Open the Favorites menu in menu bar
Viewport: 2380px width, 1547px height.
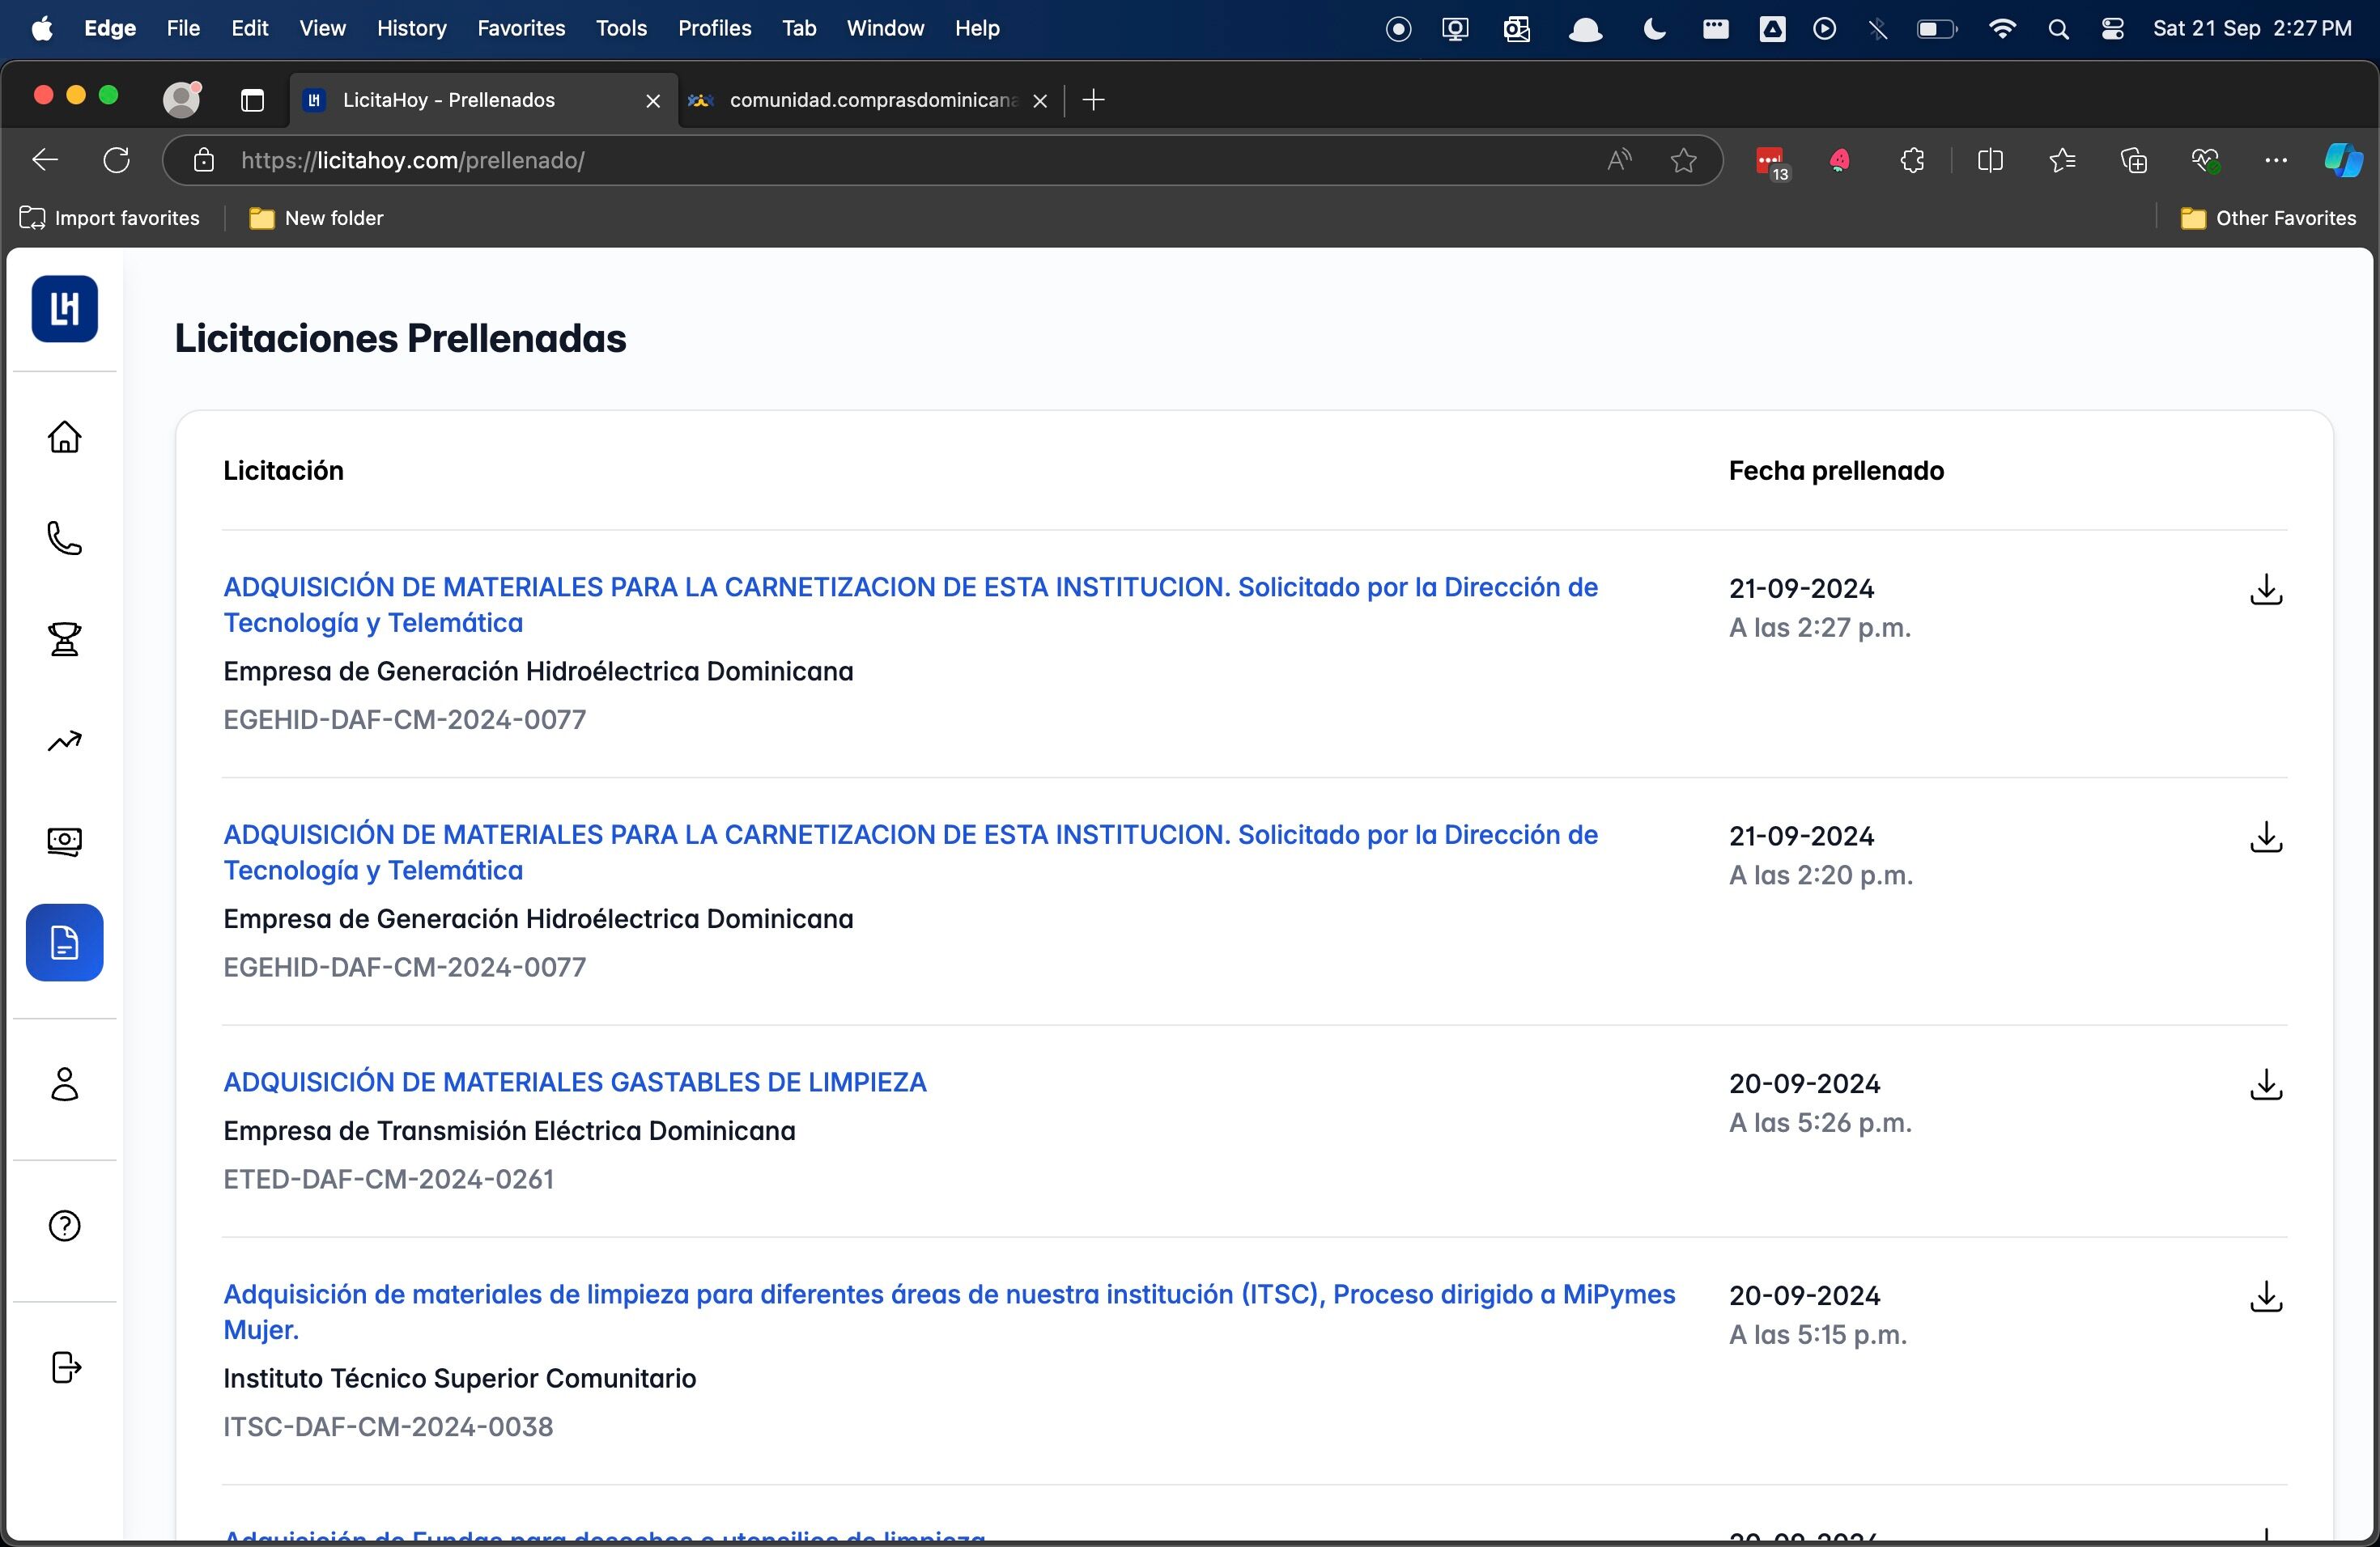click(x=521, y=28)
